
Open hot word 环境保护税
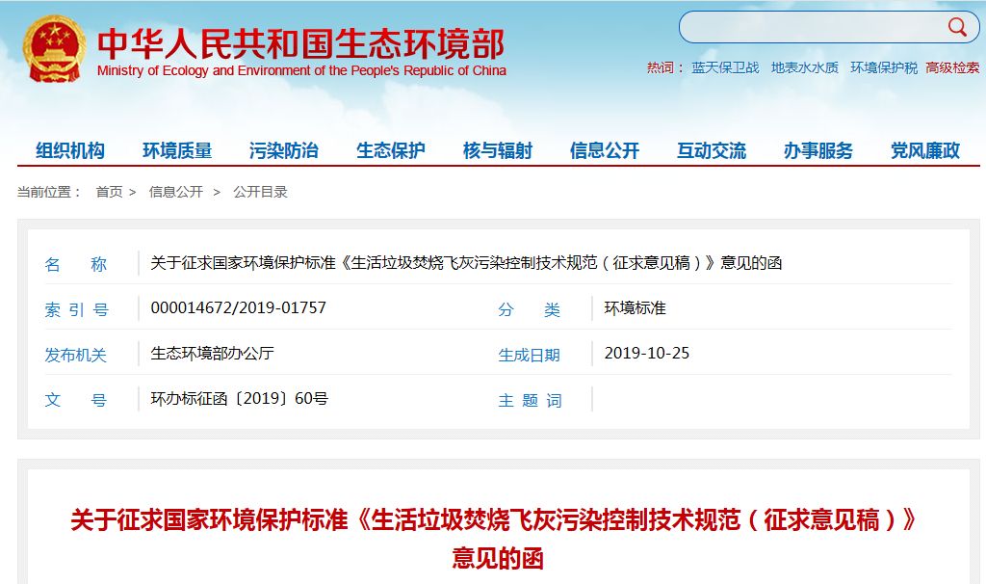pos(884,68)
